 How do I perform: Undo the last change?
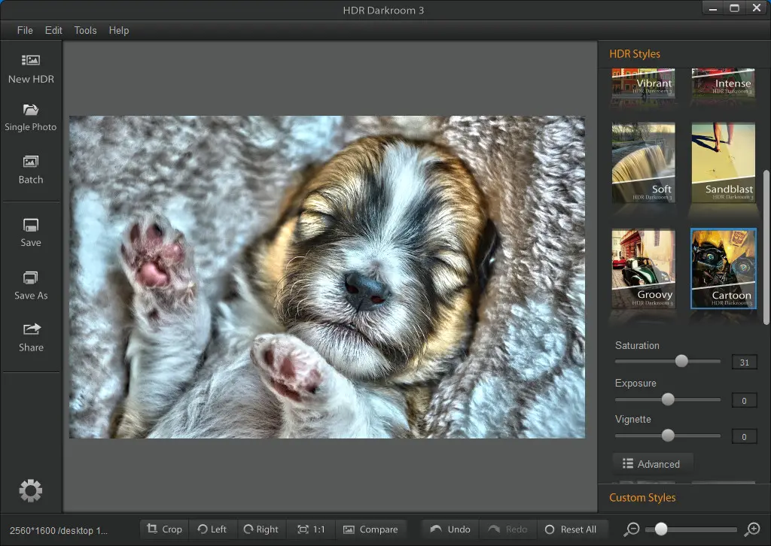(450, 529)
